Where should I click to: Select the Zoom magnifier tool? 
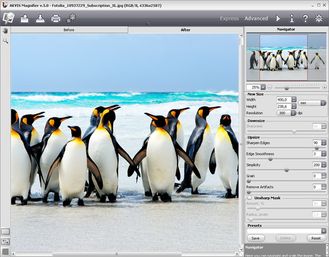tap(5, 41)
